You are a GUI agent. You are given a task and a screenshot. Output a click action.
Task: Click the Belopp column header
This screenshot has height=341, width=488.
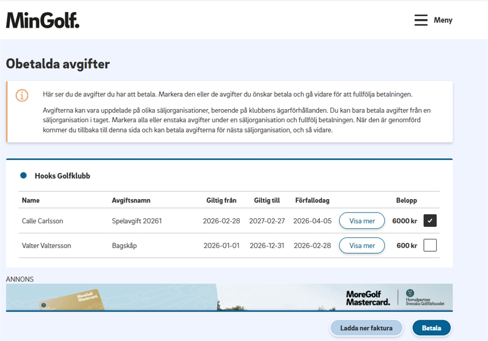click(406, 200)
